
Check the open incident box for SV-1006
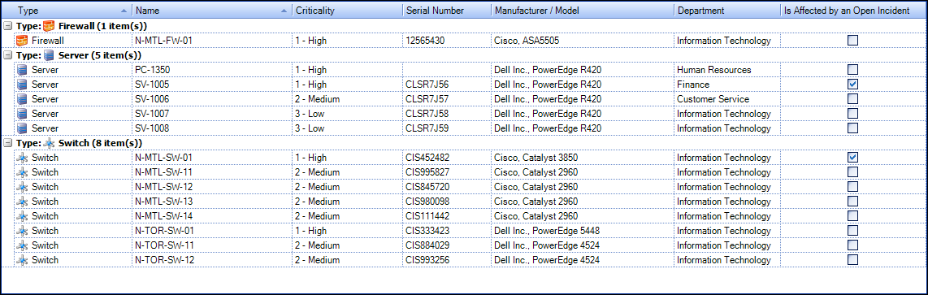[x=853, y=99]
